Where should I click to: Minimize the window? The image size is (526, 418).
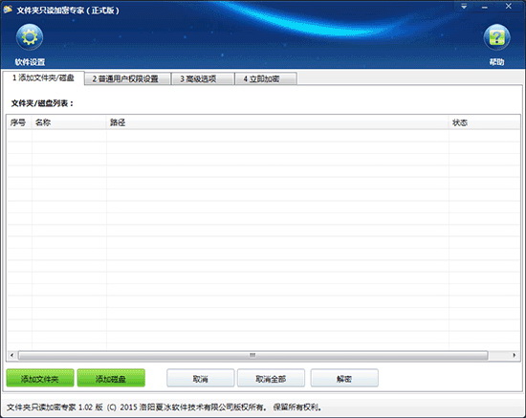485,7
